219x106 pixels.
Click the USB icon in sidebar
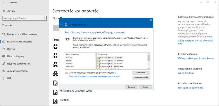coord(4,78)
